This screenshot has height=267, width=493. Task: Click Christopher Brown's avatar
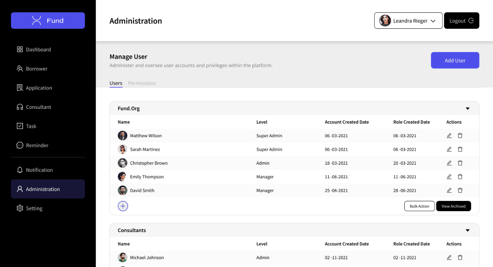pos(122,163)
